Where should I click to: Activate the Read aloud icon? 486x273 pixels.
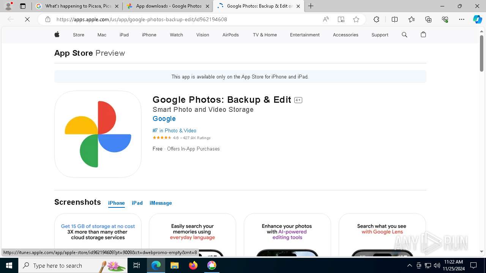coord(326,19)
